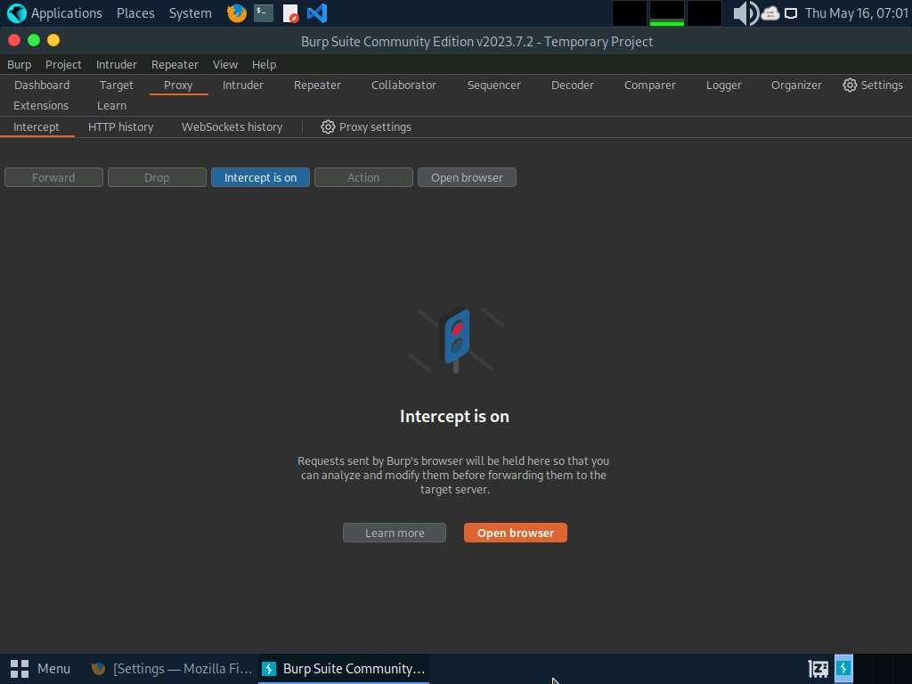Click the Firefox icon in top panel
Image resolution: width=912 pixels, height=684 pixels.
(236, 13)
